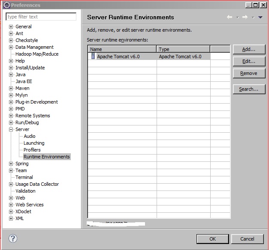This screenshot has height=250, width=269.
Task: Close the Preferences window
Action: pyautogui.click(x=263, y=5)
